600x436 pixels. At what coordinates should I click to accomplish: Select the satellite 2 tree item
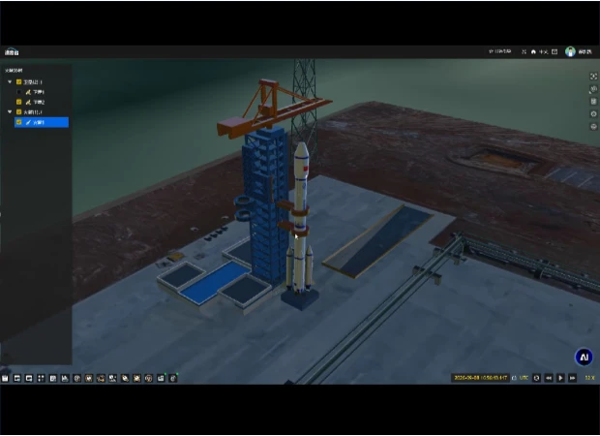click(x=35, y=102)
